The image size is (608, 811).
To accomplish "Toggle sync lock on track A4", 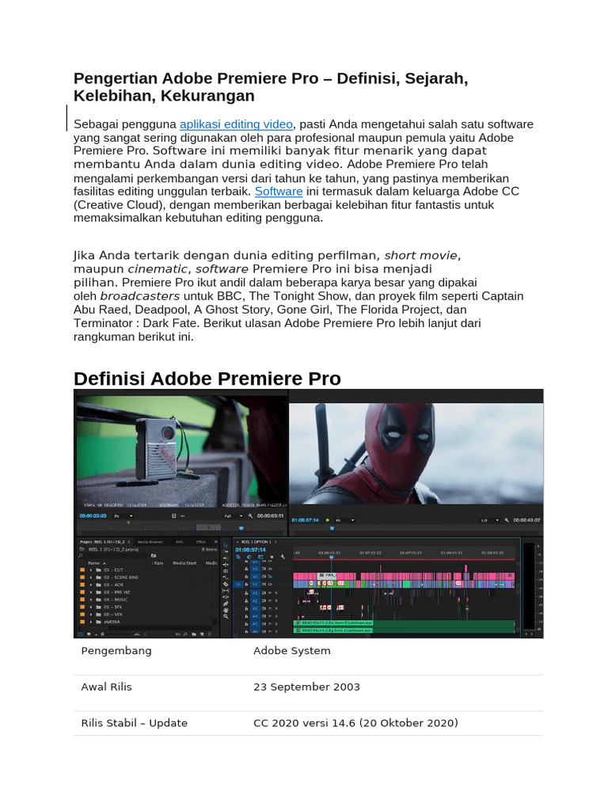I will [264, 616].
